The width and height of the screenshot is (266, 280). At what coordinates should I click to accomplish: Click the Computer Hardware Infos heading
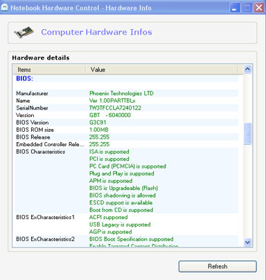click(96, 32)
